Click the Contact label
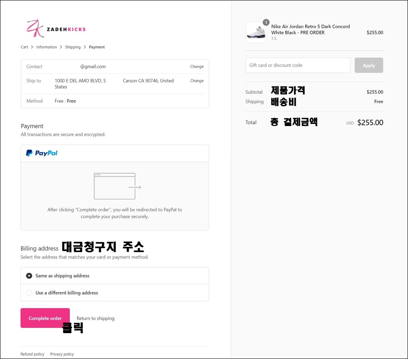 pyautogui.click(x=34, y=67)
